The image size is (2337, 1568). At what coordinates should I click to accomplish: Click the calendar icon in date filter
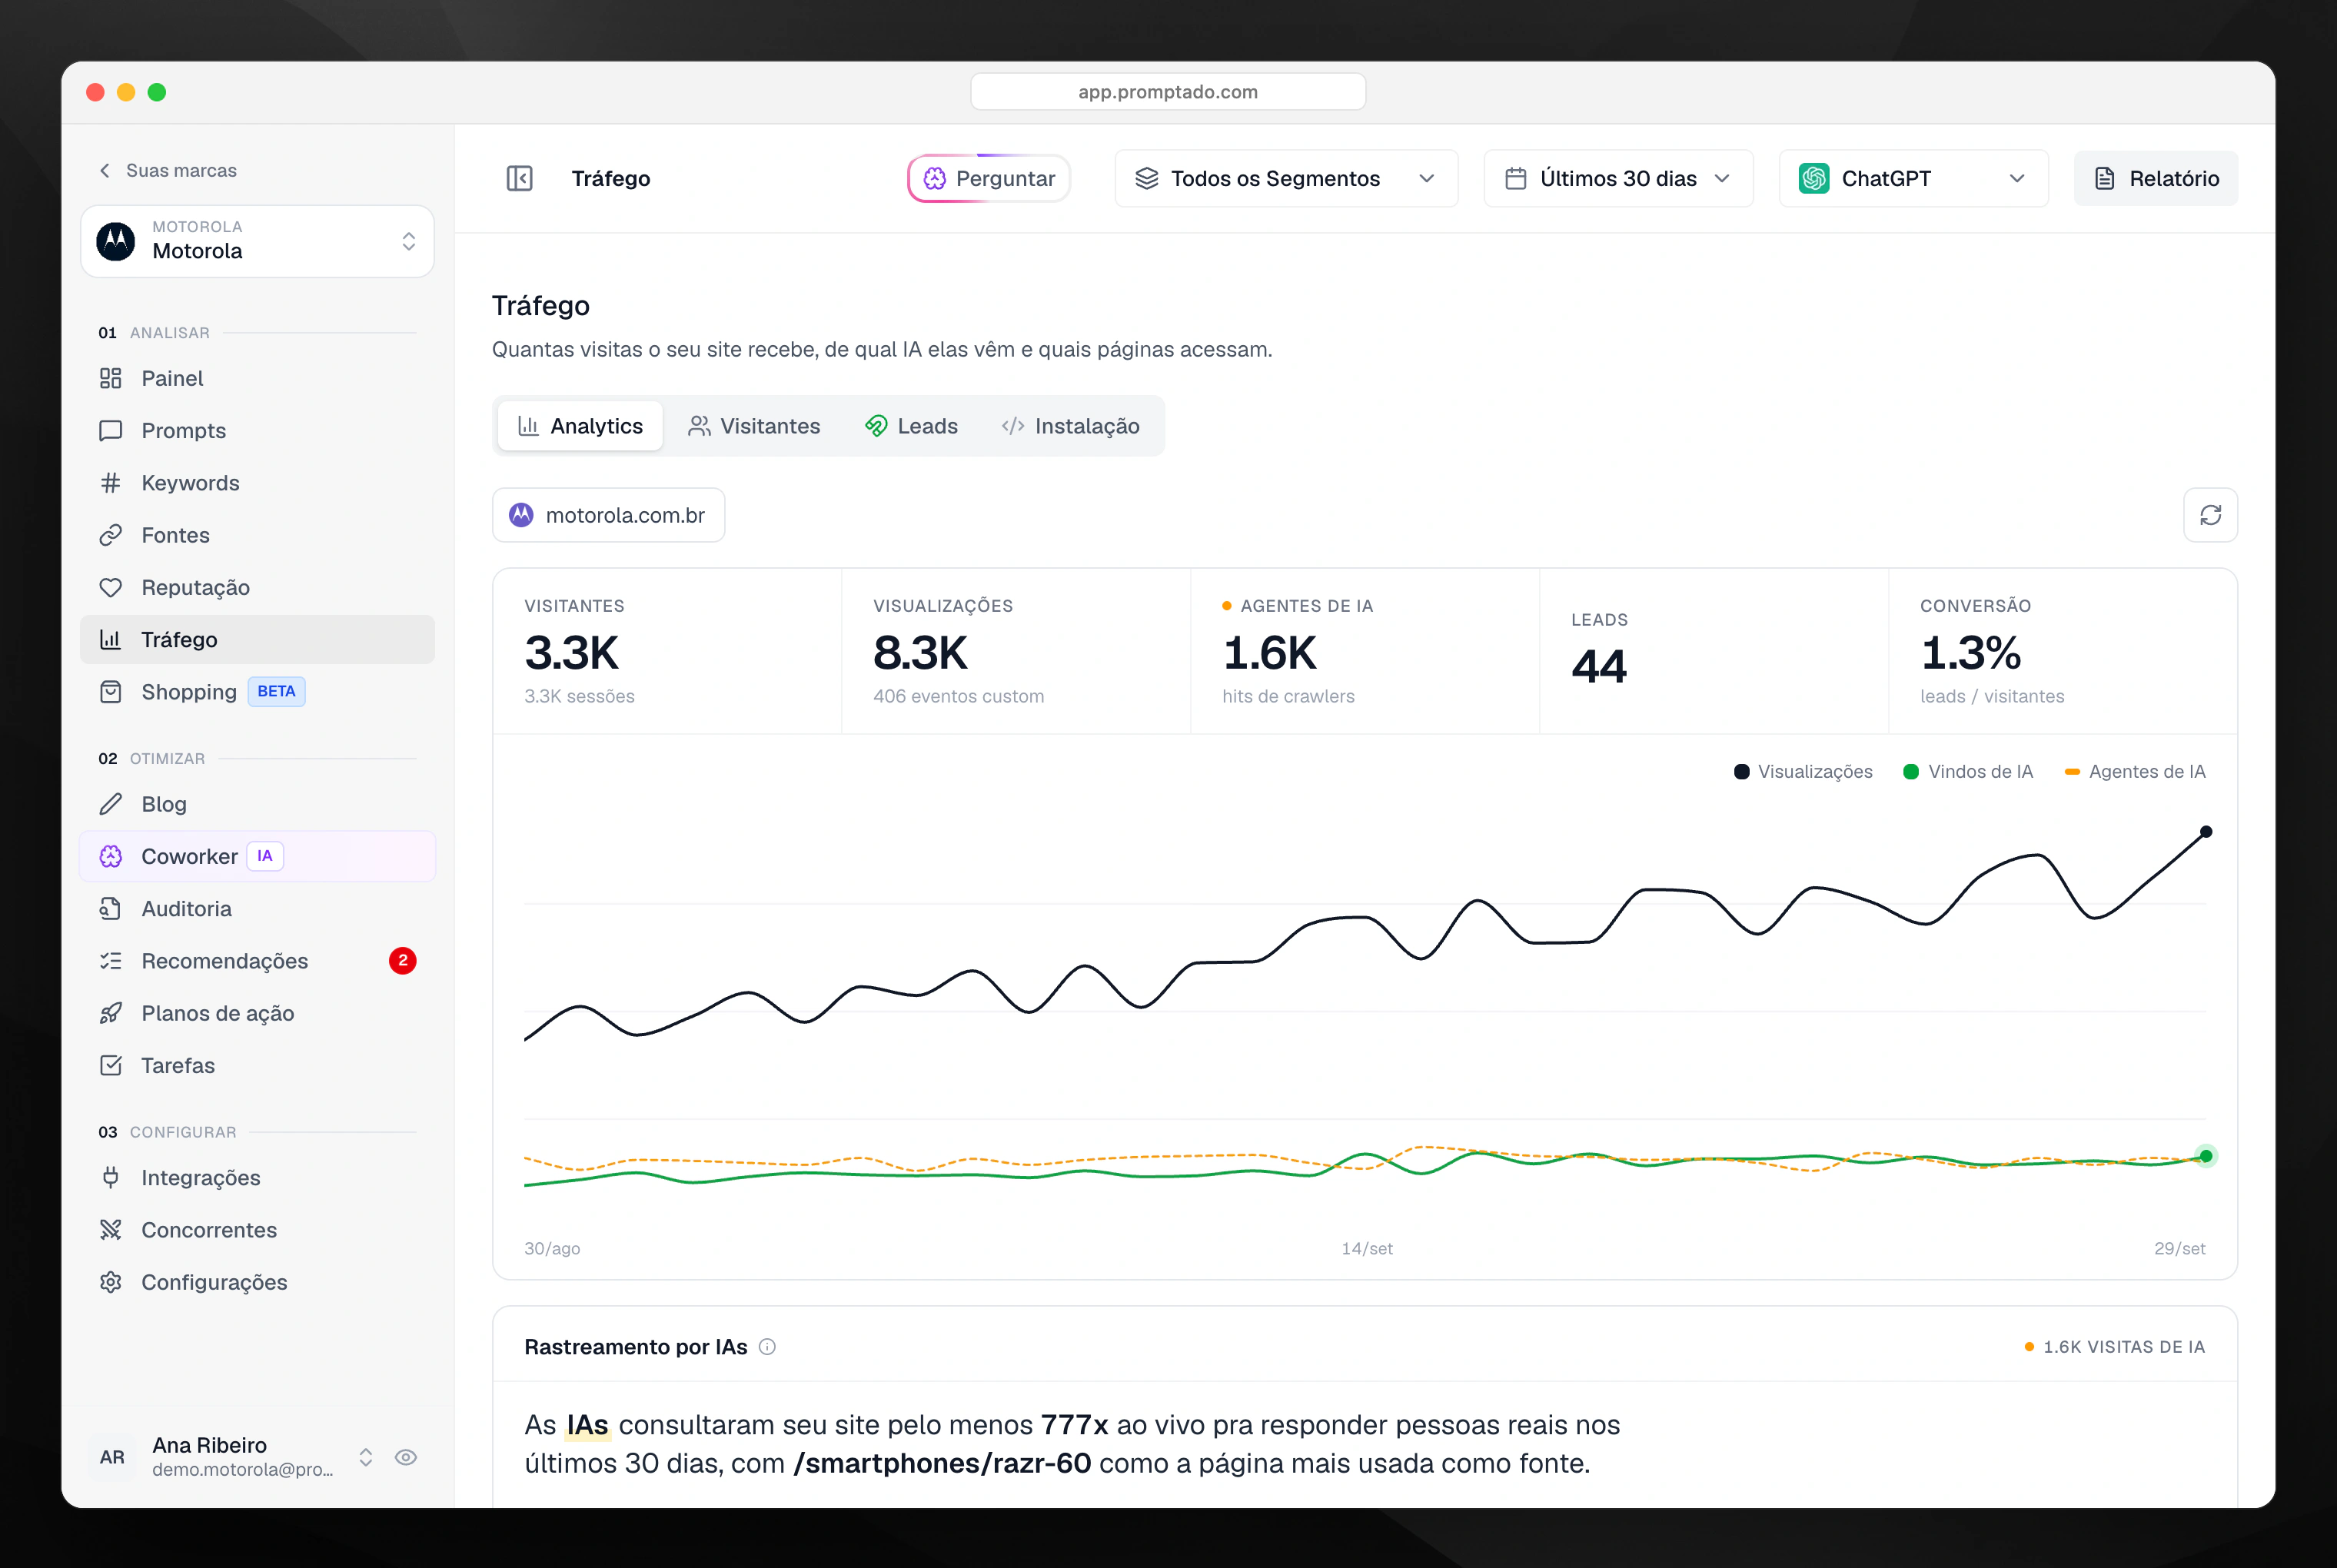pos(1516,178)
